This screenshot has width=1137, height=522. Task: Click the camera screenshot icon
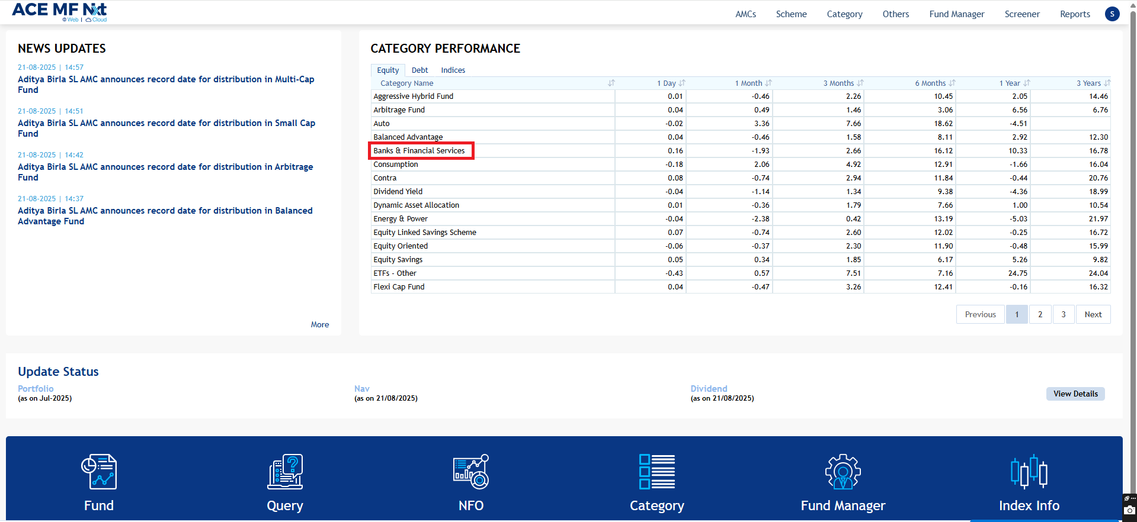click(x=1130, y=510)
